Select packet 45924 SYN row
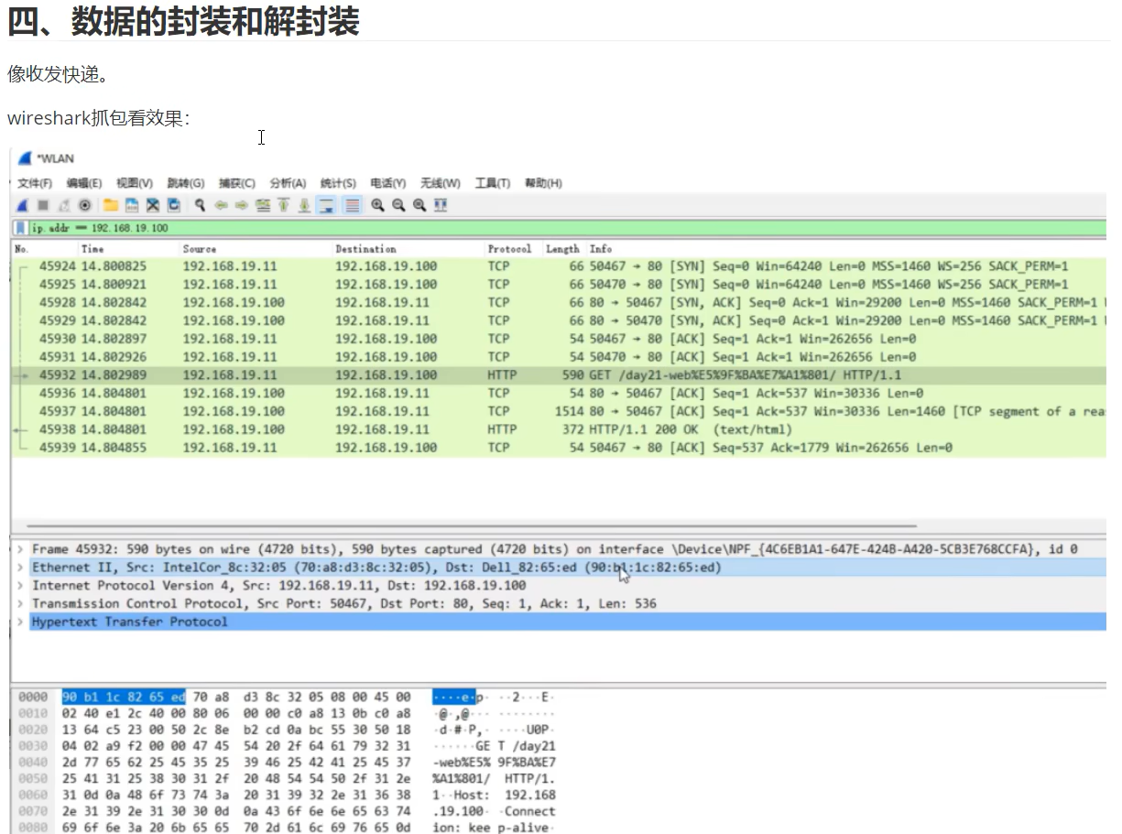 559,266
